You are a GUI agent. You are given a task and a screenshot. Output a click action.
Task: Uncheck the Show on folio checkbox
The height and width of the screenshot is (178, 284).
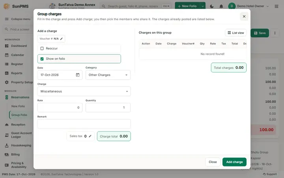pos(42,59)
